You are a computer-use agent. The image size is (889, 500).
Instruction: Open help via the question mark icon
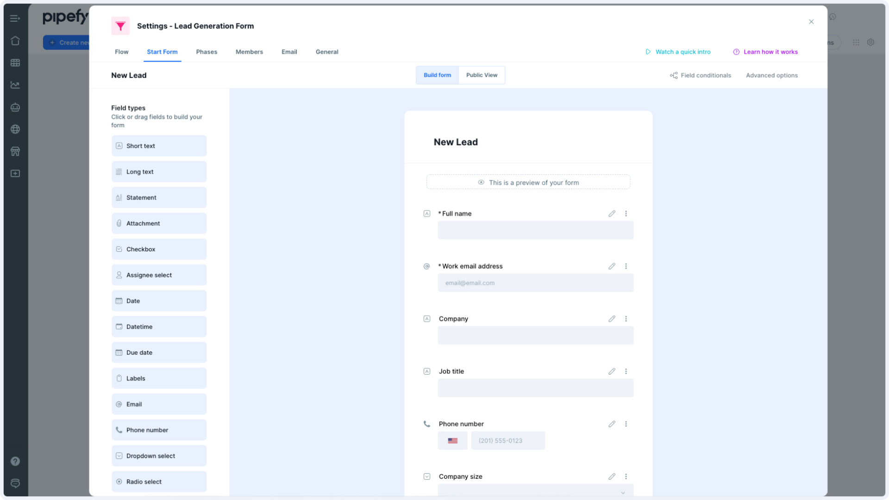point(15,461)
